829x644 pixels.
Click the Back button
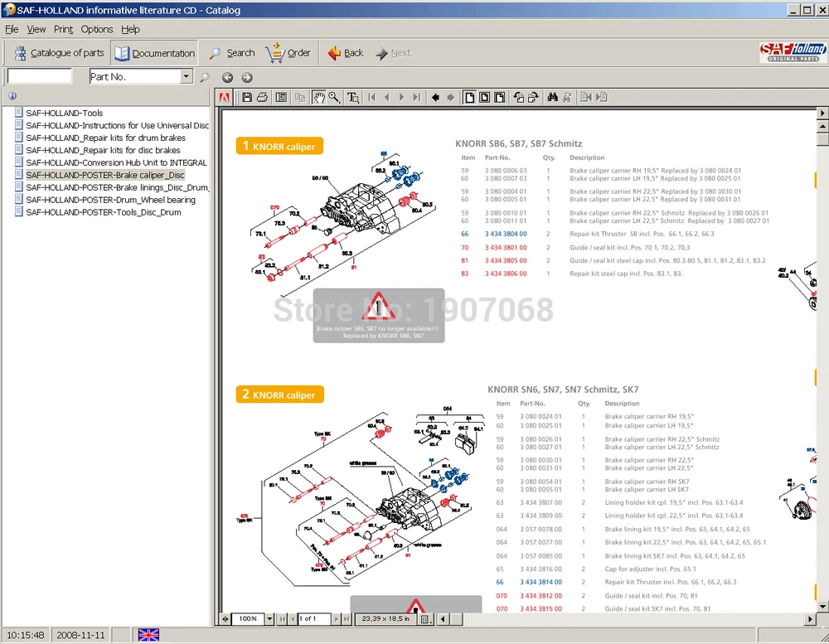346,53
